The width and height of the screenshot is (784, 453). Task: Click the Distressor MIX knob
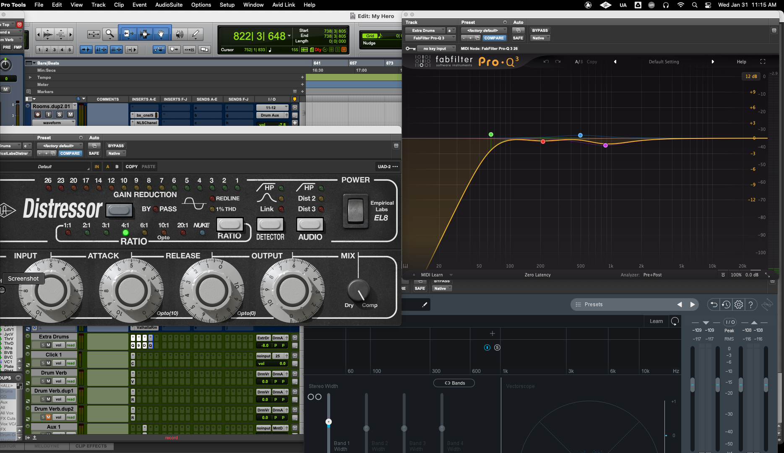359,290
